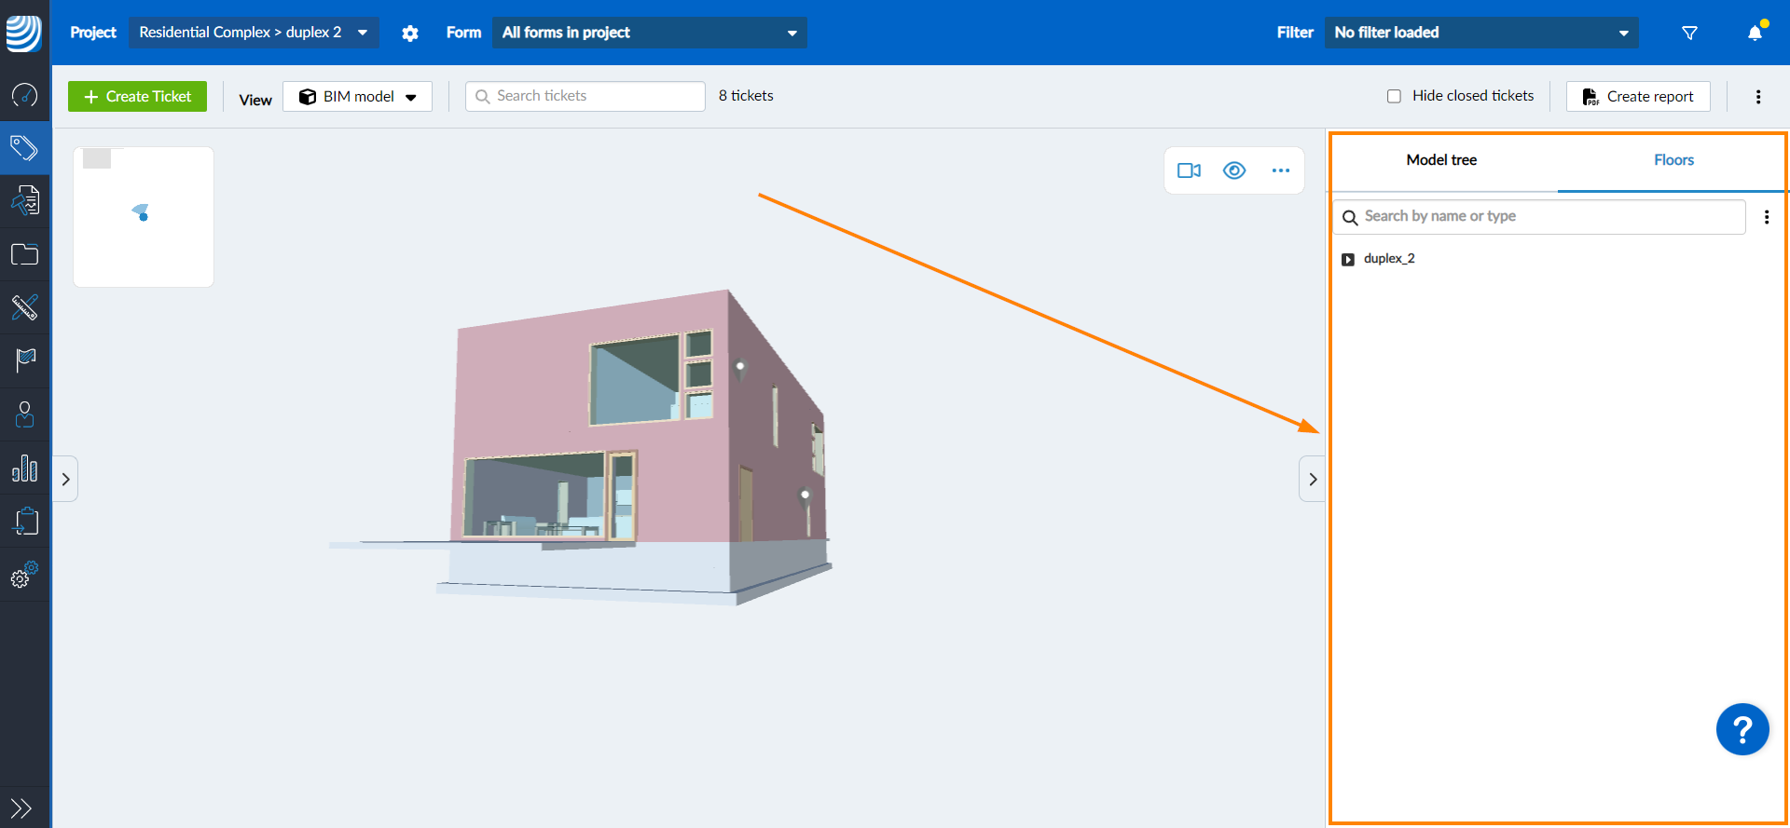This screenshot has width=1790, height=828.
Task: Switch to the Floors tab
Action: [1673, 160]
